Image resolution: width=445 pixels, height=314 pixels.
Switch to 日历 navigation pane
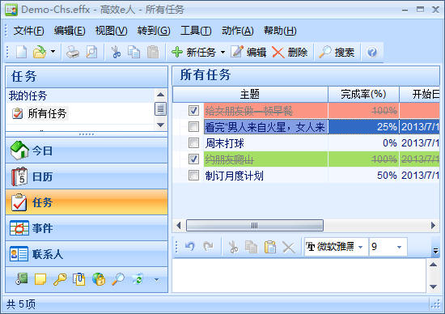87,176
